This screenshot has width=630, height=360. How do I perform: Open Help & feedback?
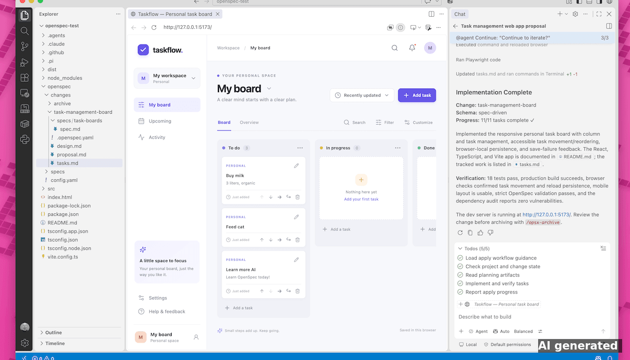tap(167, 311)
